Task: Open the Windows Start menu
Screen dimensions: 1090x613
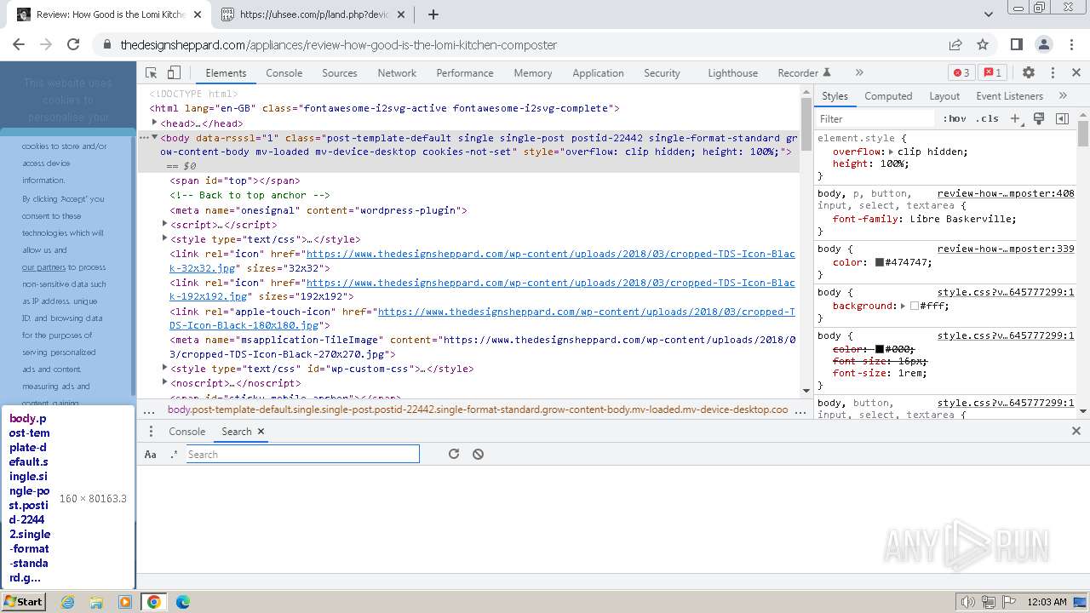Action: 24,602
